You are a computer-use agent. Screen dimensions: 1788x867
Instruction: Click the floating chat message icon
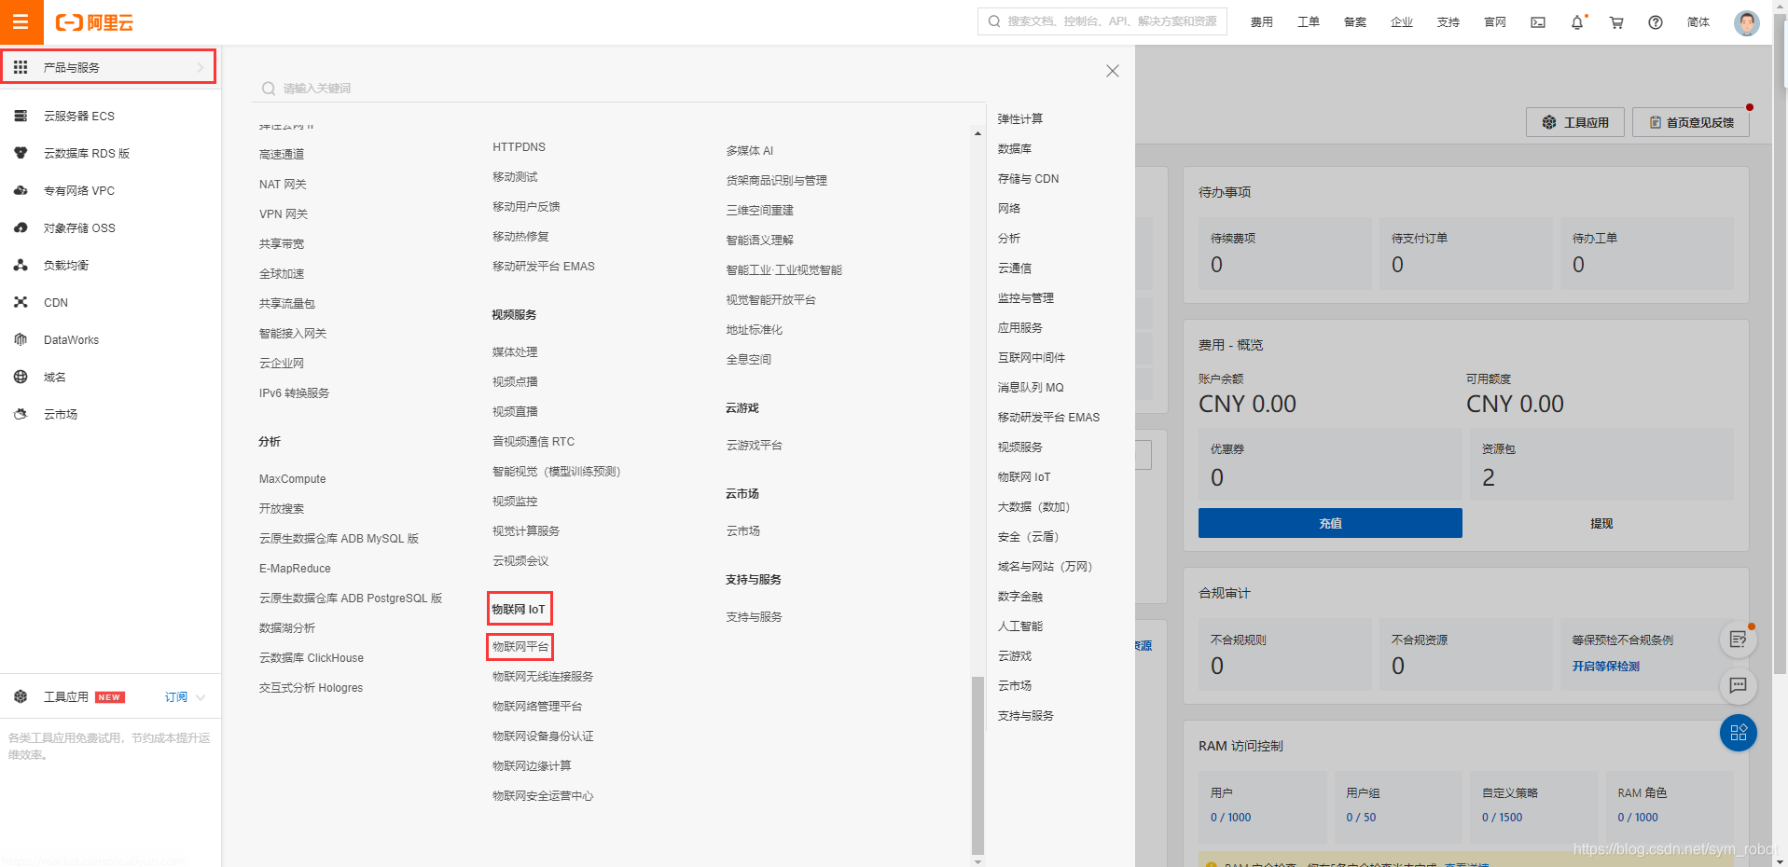(1739, 685)
